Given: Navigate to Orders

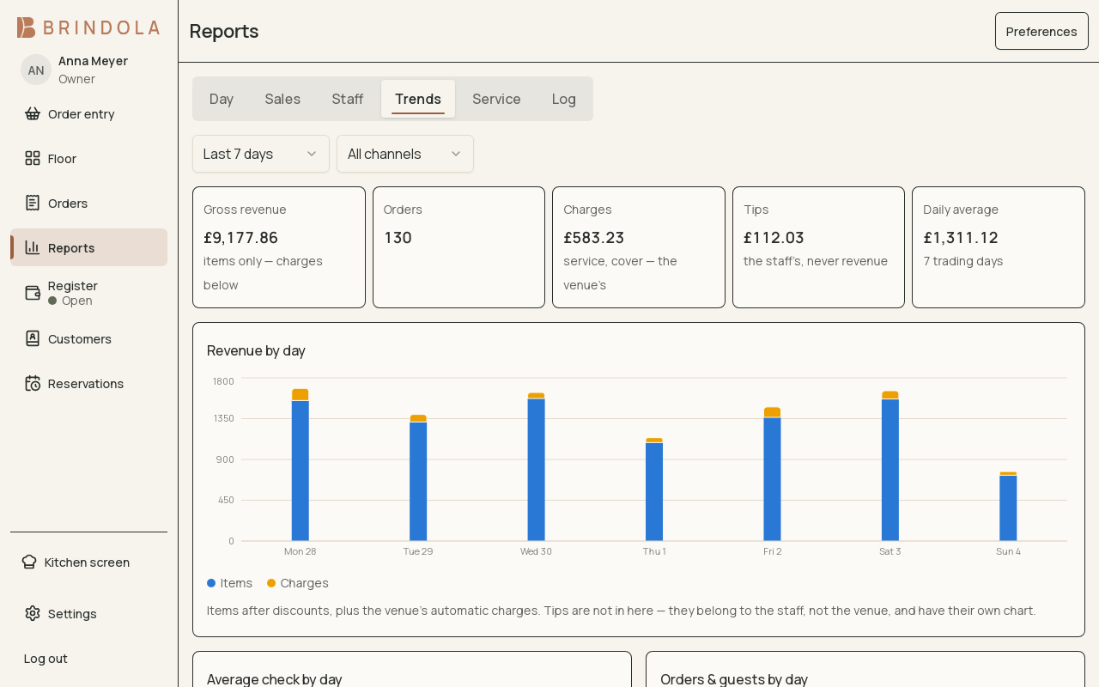Looking at the screenshot, I should click(88, 203).
